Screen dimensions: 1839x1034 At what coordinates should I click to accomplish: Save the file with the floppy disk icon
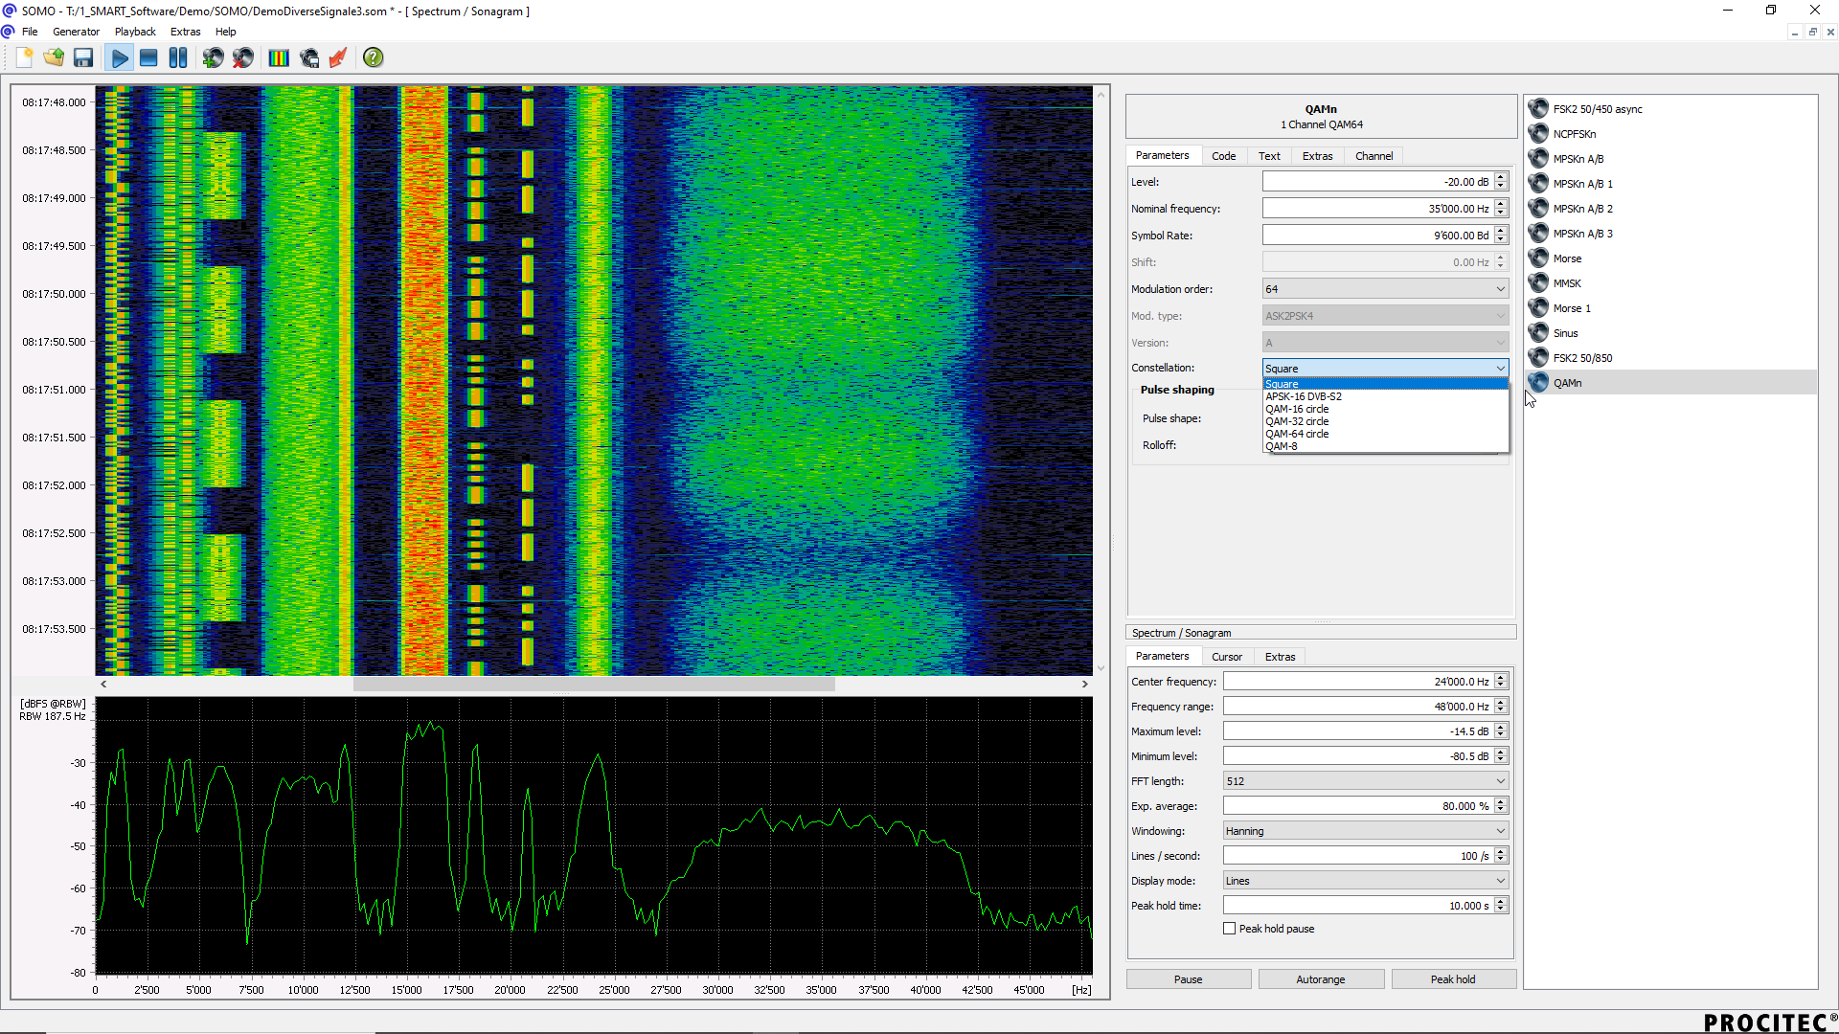83,58
